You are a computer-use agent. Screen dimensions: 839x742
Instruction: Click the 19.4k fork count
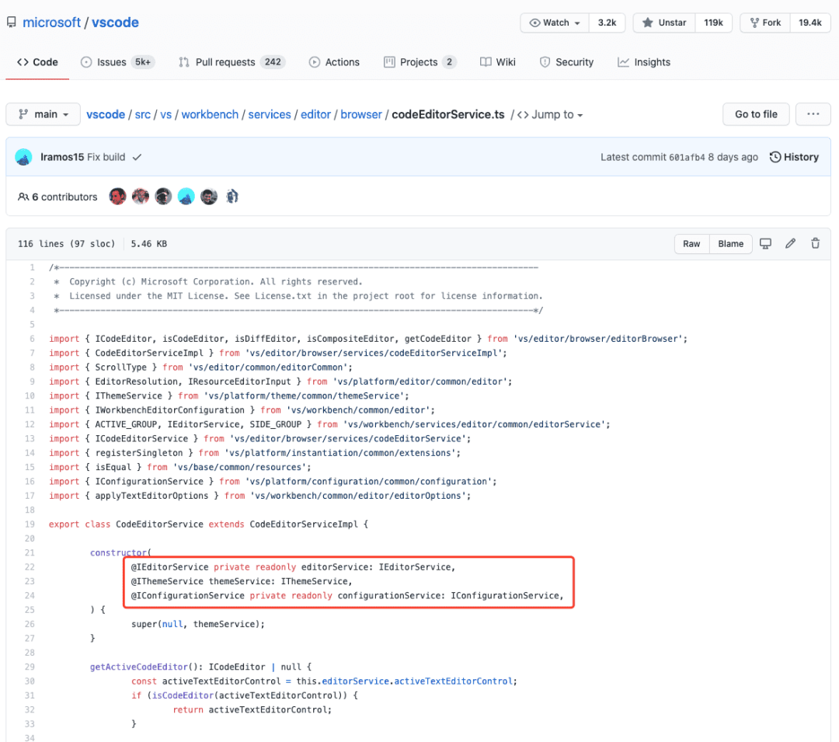tap(809, 23)
